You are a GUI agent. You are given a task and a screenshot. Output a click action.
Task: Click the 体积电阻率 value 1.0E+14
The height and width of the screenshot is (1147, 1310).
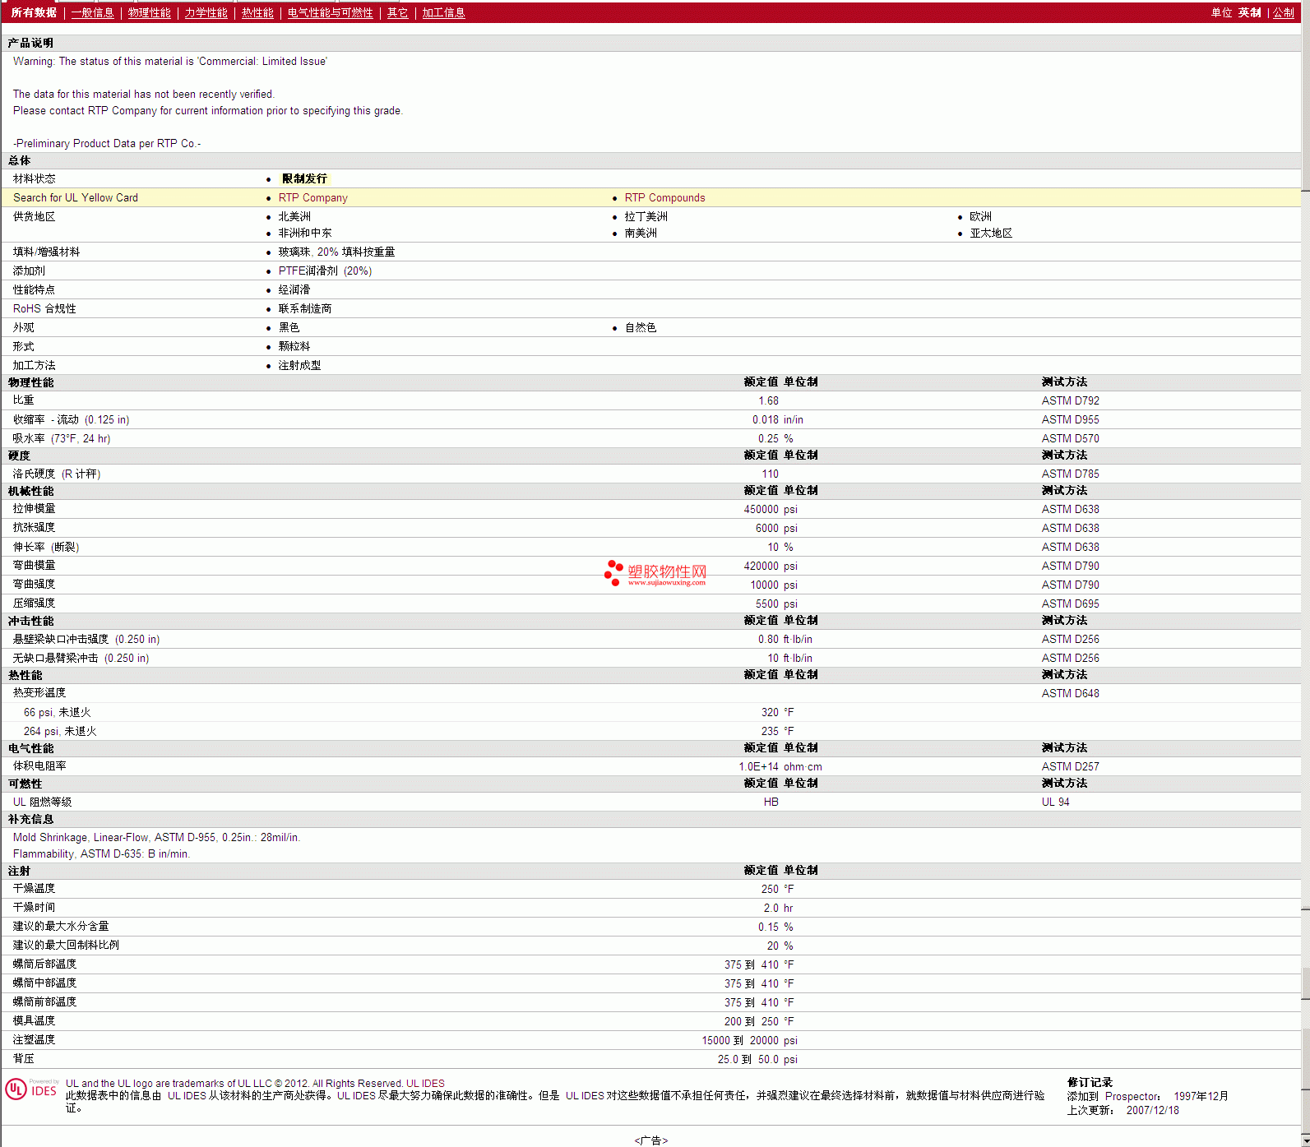[758, 766]
